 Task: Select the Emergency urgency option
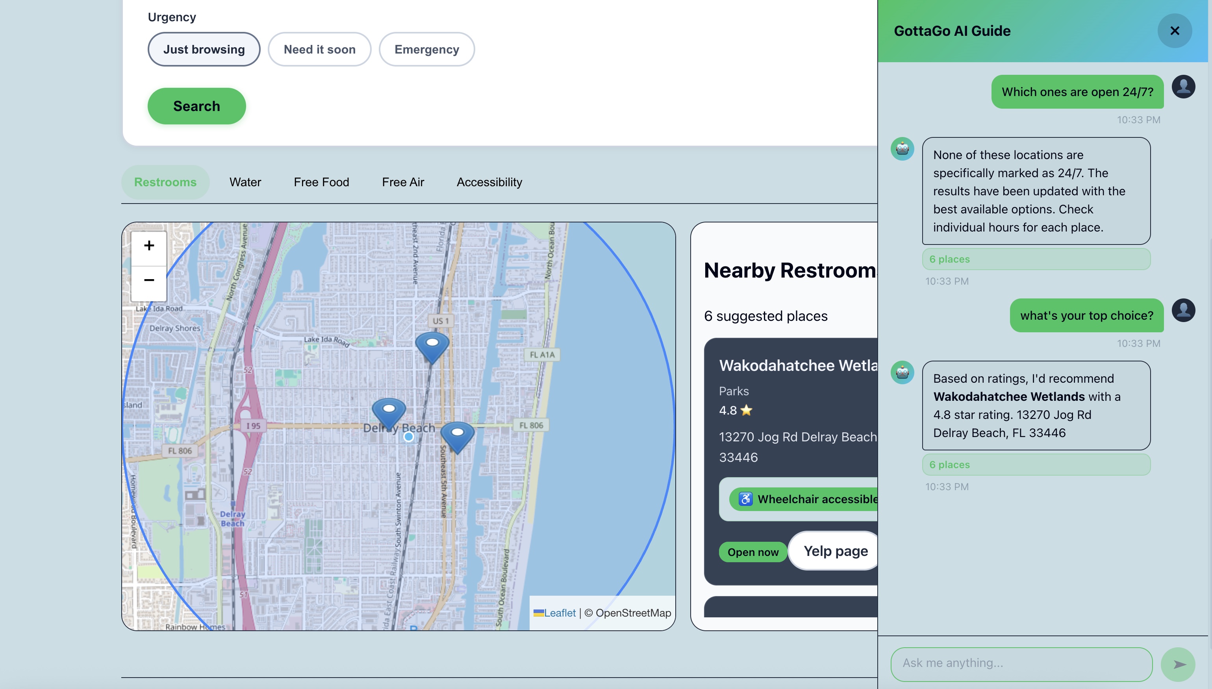426,49
